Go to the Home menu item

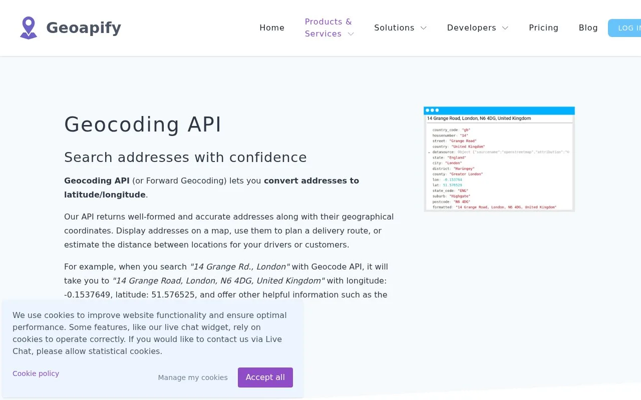point(272,28)
